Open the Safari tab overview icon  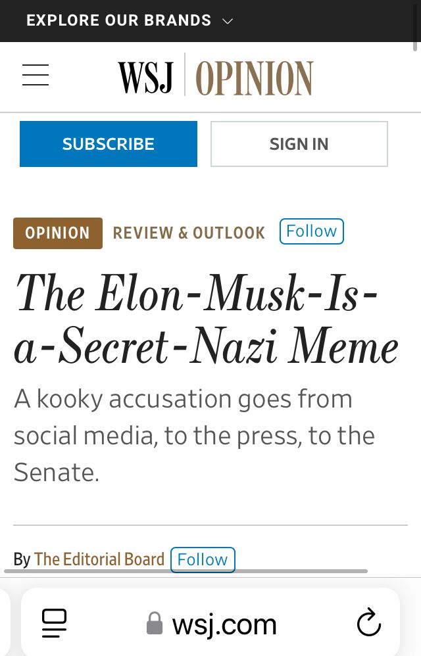pos(53,622)
